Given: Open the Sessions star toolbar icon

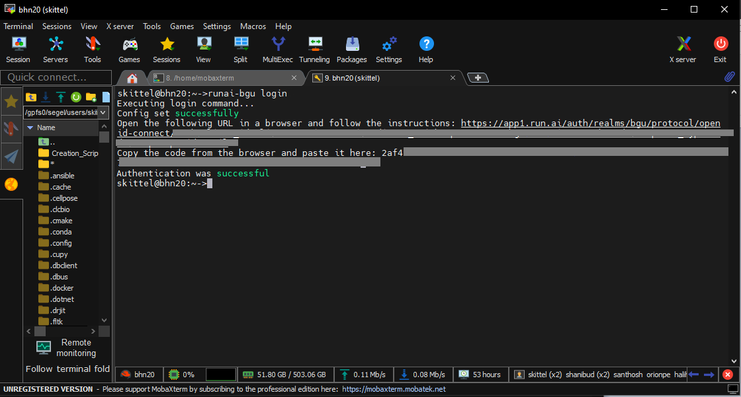Looking at the screenshot, I should point(166,50).
